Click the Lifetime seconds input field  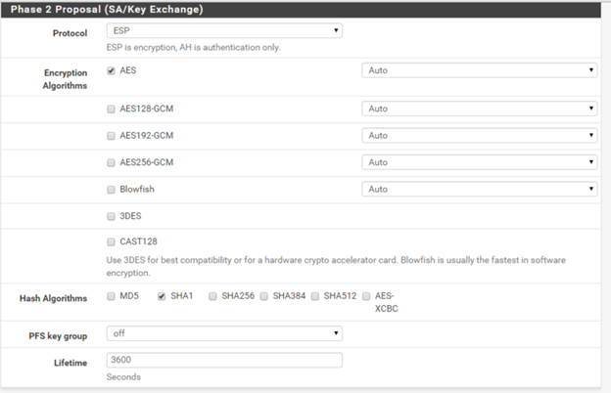click(223, 360)
